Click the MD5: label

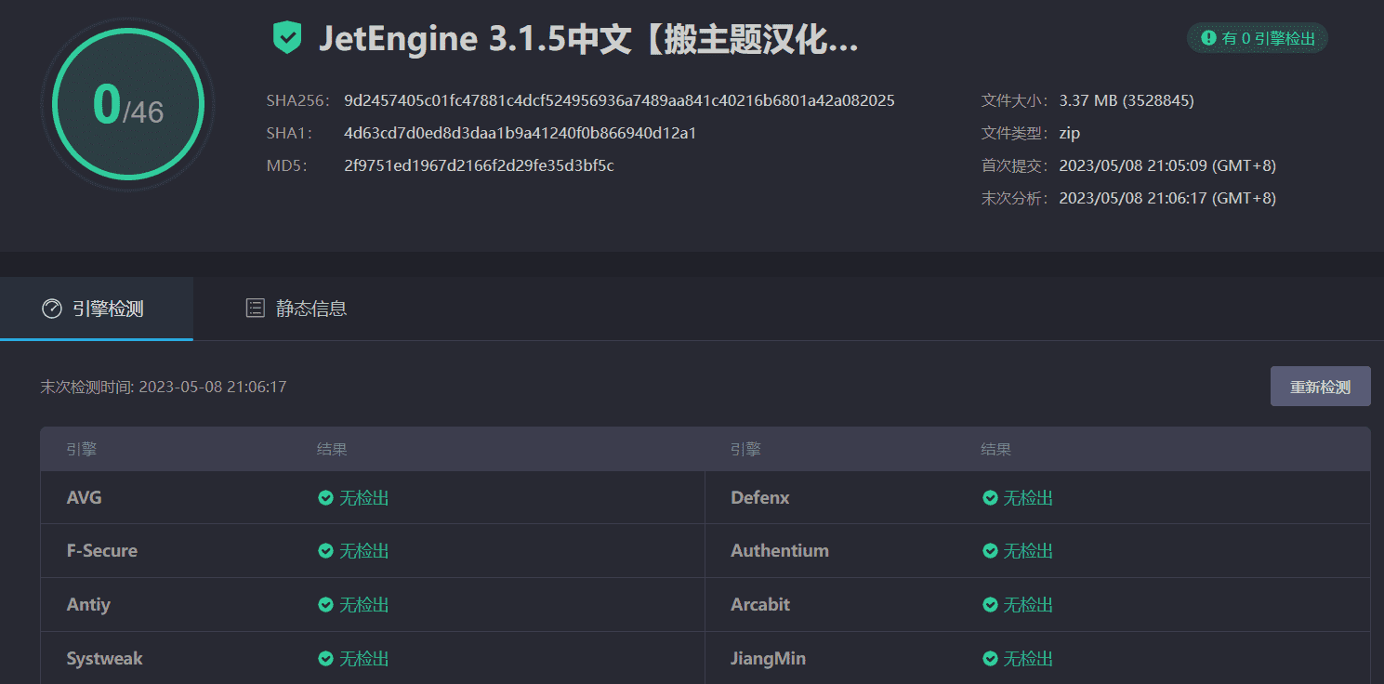pyautogui.click(x=286, y=165)
